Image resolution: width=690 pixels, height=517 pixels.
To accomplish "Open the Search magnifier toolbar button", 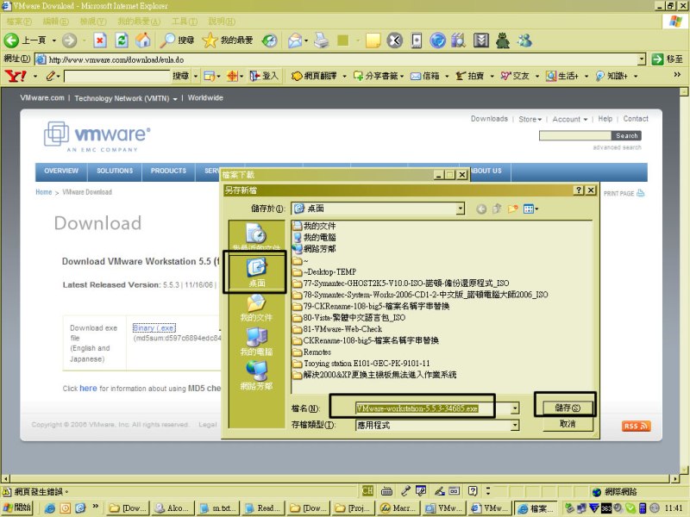I will pyautogui.click(x=177, y=40).
